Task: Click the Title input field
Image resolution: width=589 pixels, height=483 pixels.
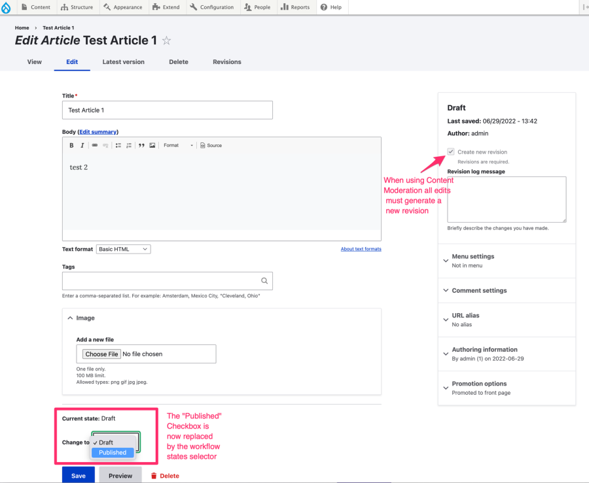Action: pyautogui.click(x=167, y=110)
